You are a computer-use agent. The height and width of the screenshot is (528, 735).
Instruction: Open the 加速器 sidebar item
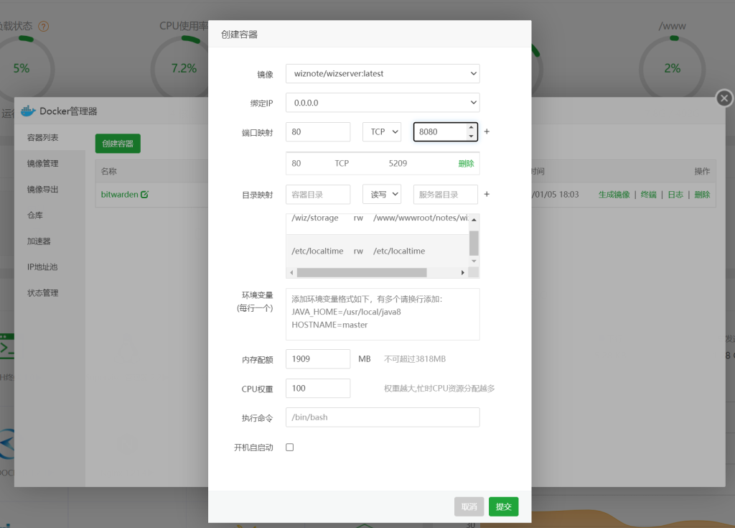coord(39,241)
